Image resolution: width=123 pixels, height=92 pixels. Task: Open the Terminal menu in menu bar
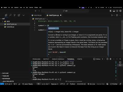coord(31,7)
